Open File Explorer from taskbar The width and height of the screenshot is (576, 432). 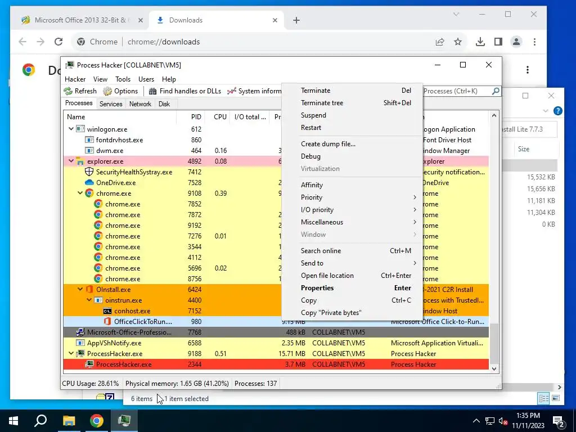[69, 421]
